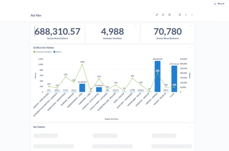
Task: Bookmark the Así Van dashboard
Action: 180,15
